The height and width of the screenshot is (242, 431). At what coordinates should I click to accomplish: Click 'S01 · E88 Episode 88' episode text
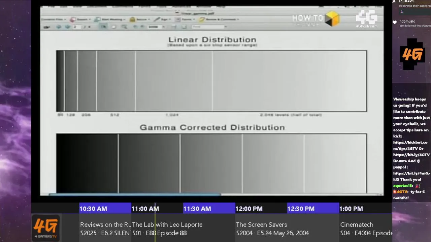[x=159, y=233]
